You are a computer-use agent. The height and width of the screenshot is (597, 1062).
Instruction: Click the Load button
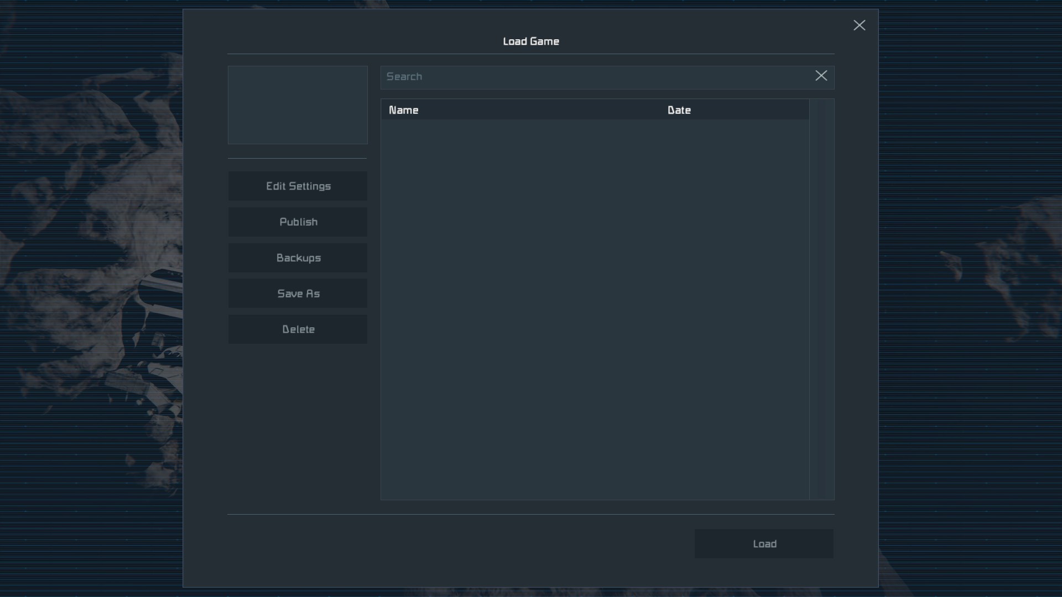pyautogui.click(x=764, y=544)
